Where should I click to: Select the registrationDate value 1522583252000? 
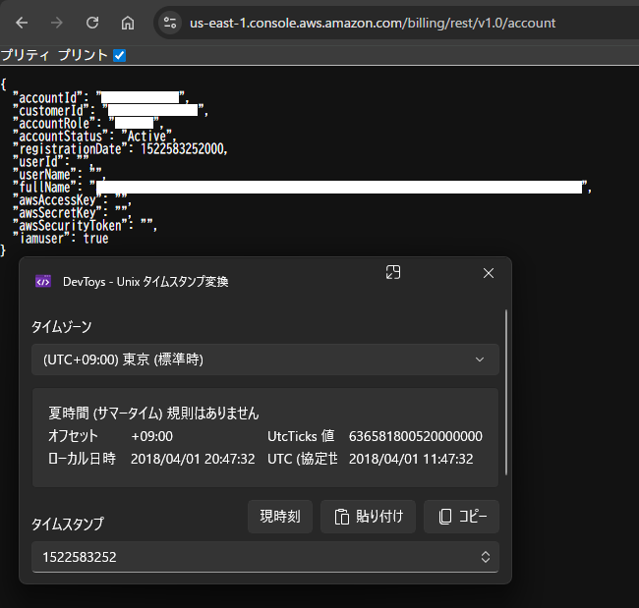[182, 149]
